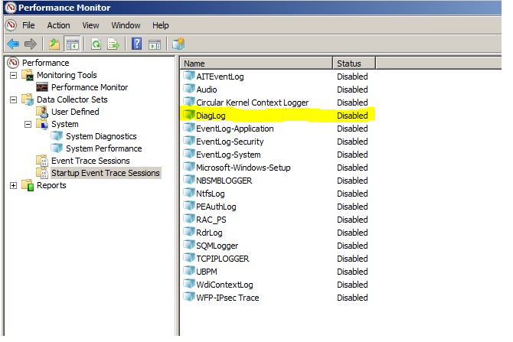Image resolution: width=513 pixels, height=342 pixels.
Task: Open the File menu
Action: (28, 25)
